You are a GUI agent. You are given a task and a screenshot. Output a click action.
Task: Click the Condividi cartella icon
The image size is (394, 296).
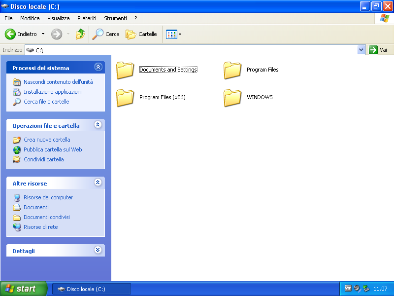[x=17, y=159]
